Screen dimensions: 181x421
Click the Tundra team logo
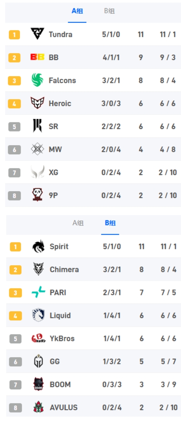click(37, 34)
